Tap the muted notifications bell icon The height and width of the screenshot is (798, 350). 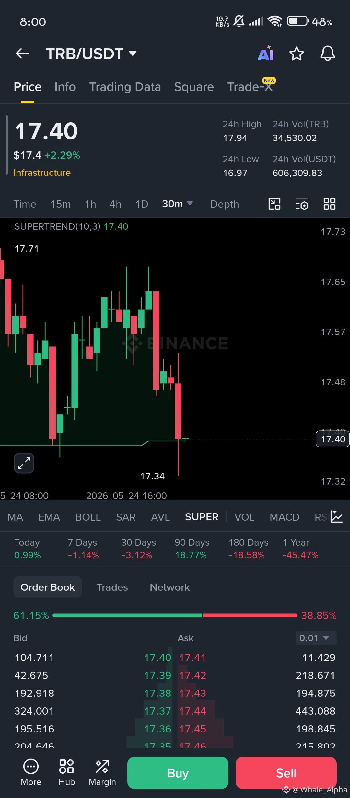point(239,21)
